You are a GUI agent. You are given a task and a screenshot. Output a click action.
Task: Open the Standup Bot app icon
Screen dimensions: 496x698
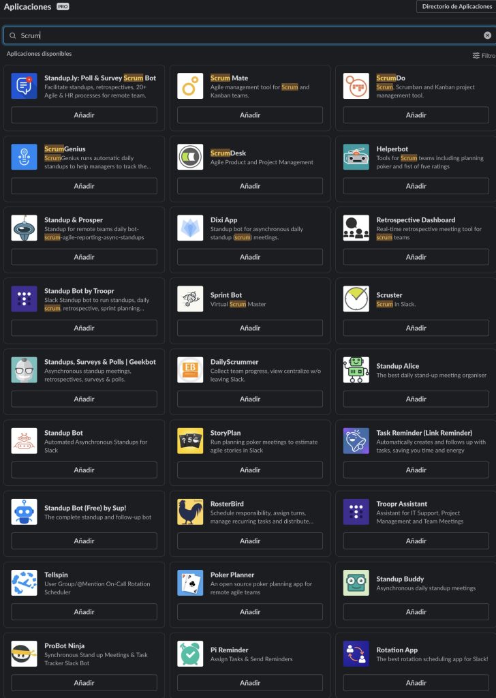(x=24, y=441)
